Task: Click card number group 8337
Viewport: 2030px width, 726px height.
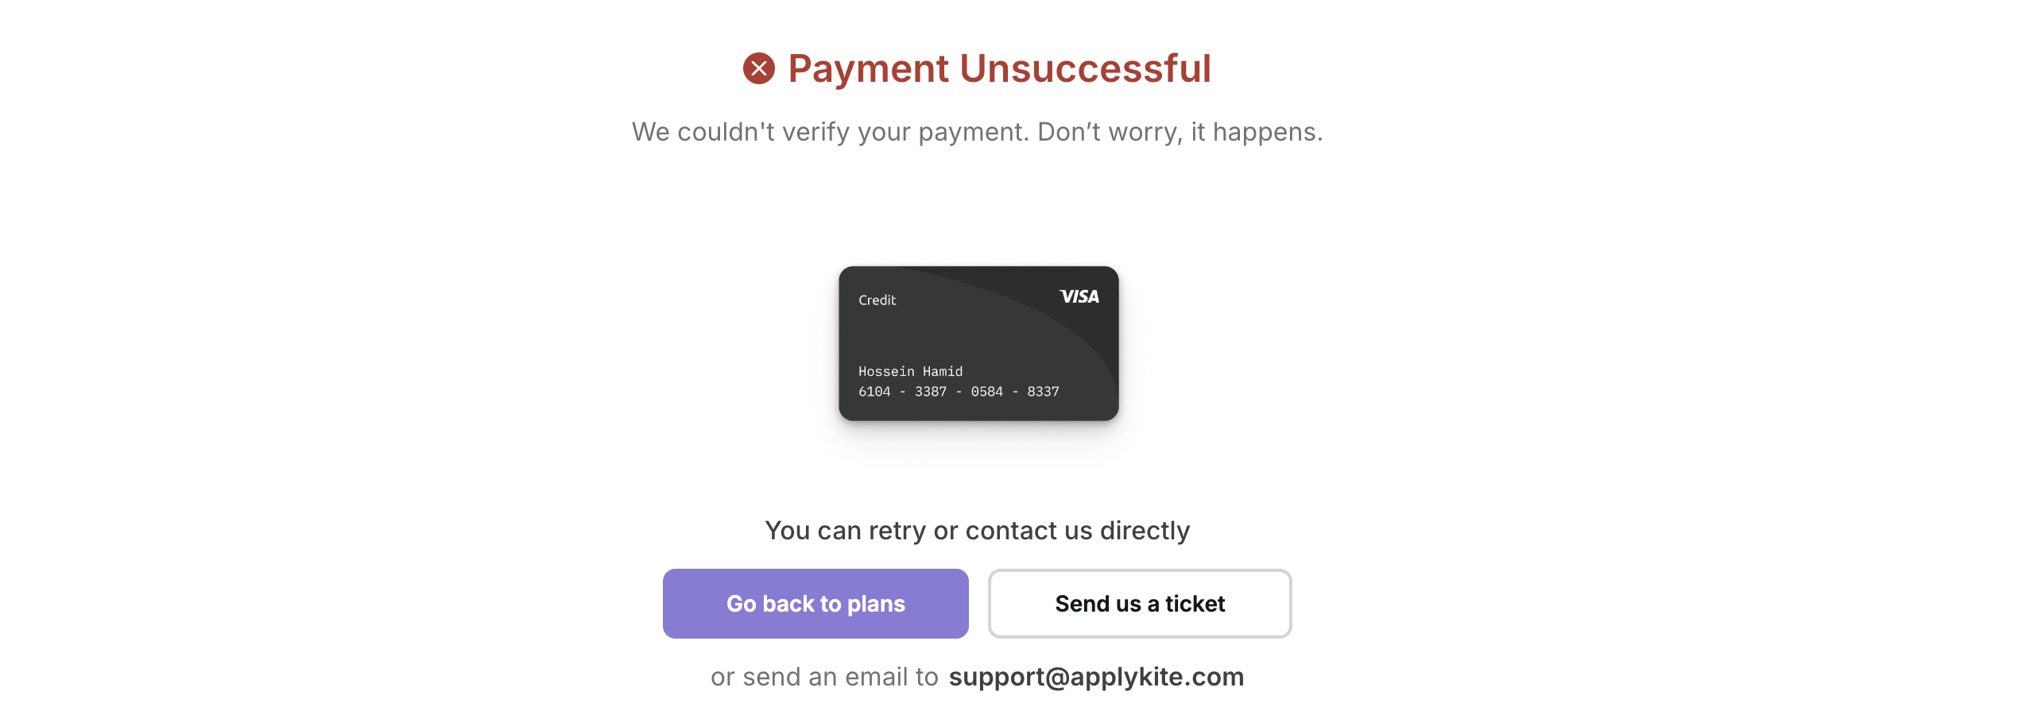Action: point(1043,392)
